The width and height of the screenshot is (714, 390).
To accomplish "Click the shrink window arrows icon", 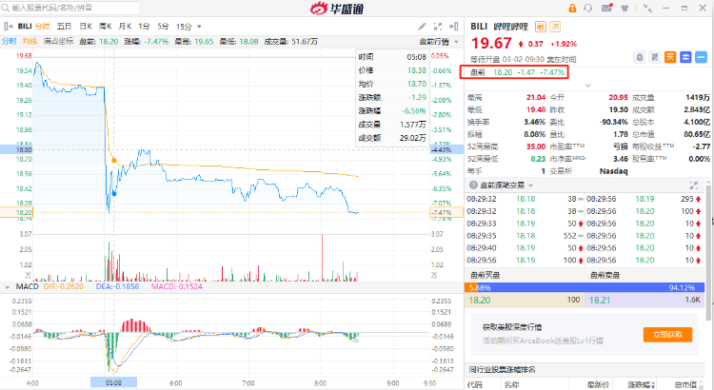I will coord(647,8).
